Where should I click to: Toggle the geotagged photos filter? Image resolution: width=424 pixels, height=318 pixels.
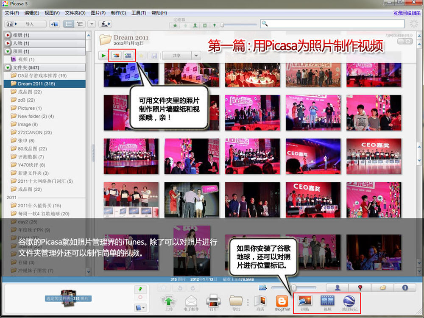(x=215, y=25)
